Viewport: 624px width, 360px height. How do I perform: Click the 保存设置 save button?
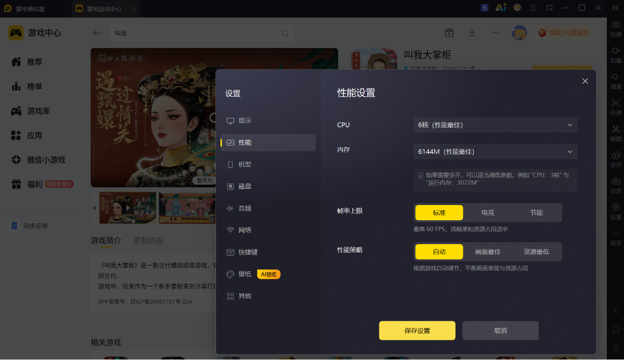click(x=417, y=330)
